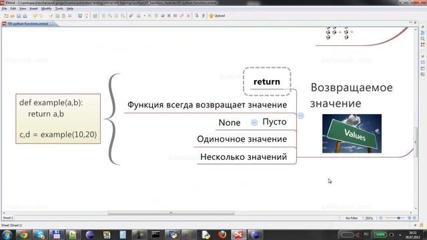Select the Возвращаемое значение main topic

[352, 95]
